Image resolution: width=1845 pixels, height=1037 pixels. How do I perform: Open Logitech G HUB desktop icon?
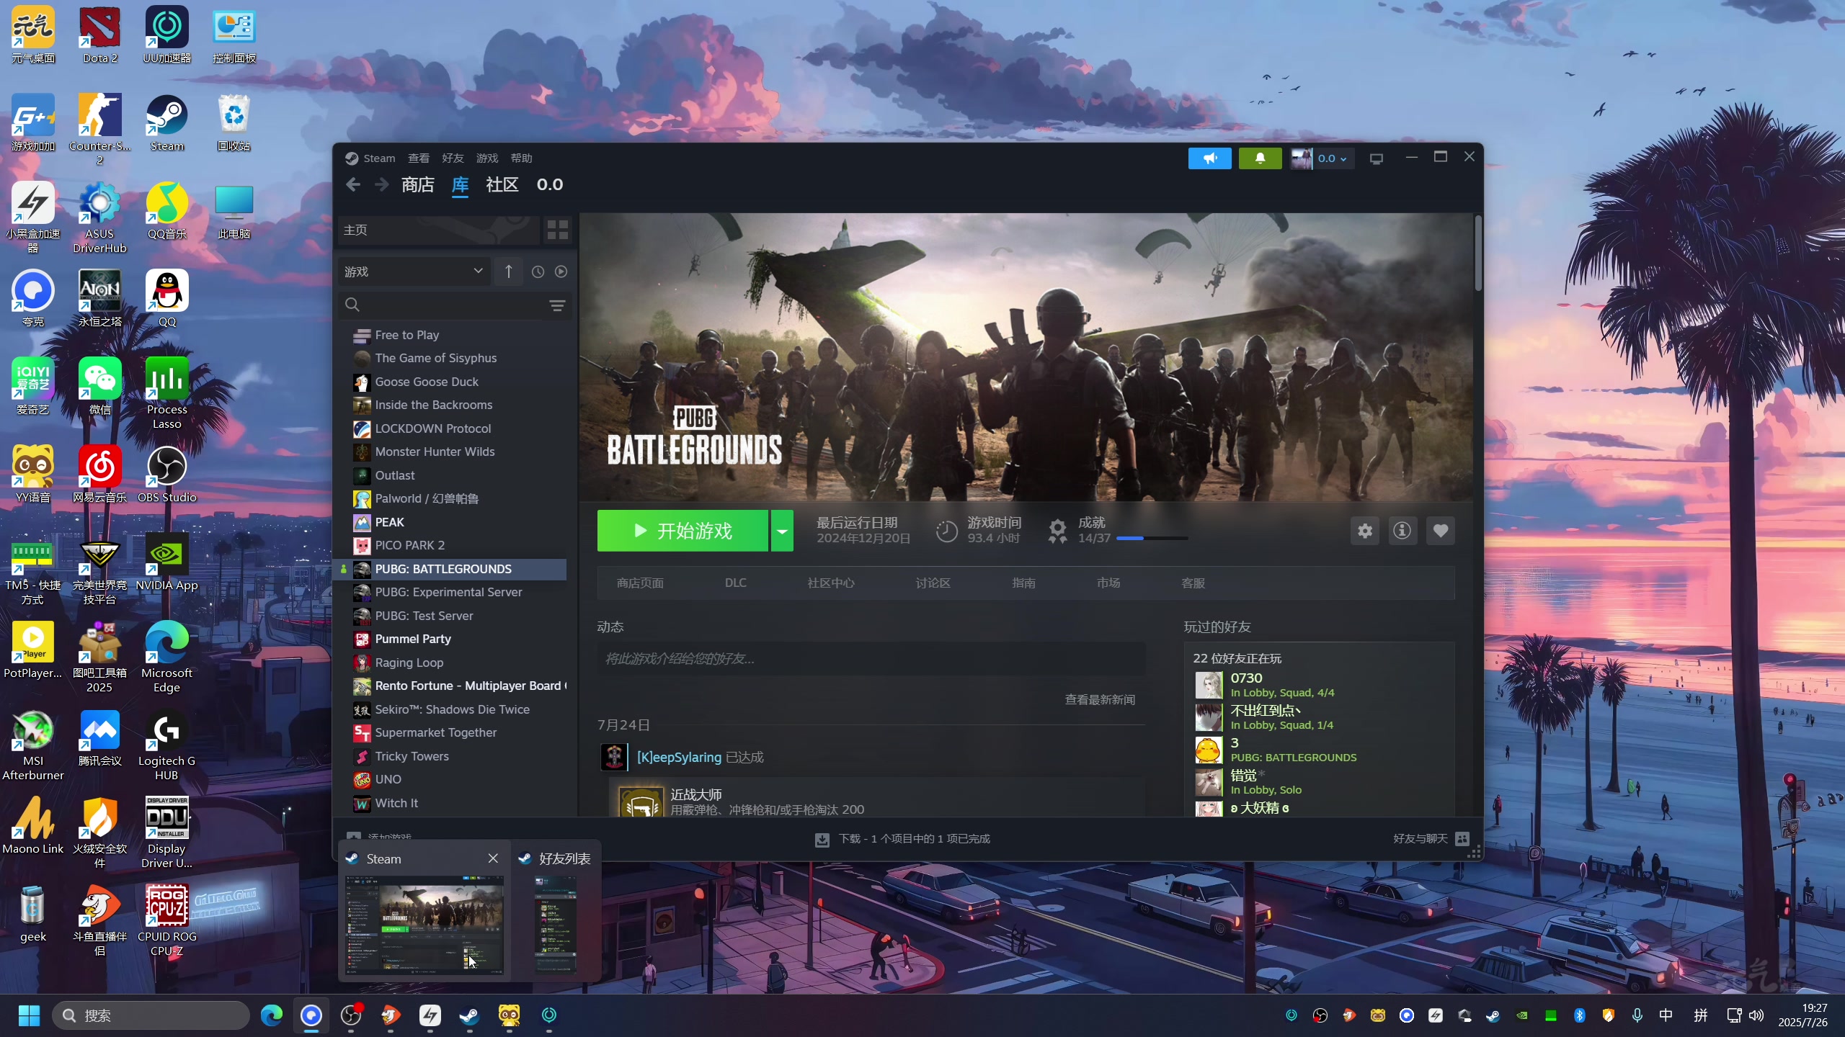click(x=167, y=745)
